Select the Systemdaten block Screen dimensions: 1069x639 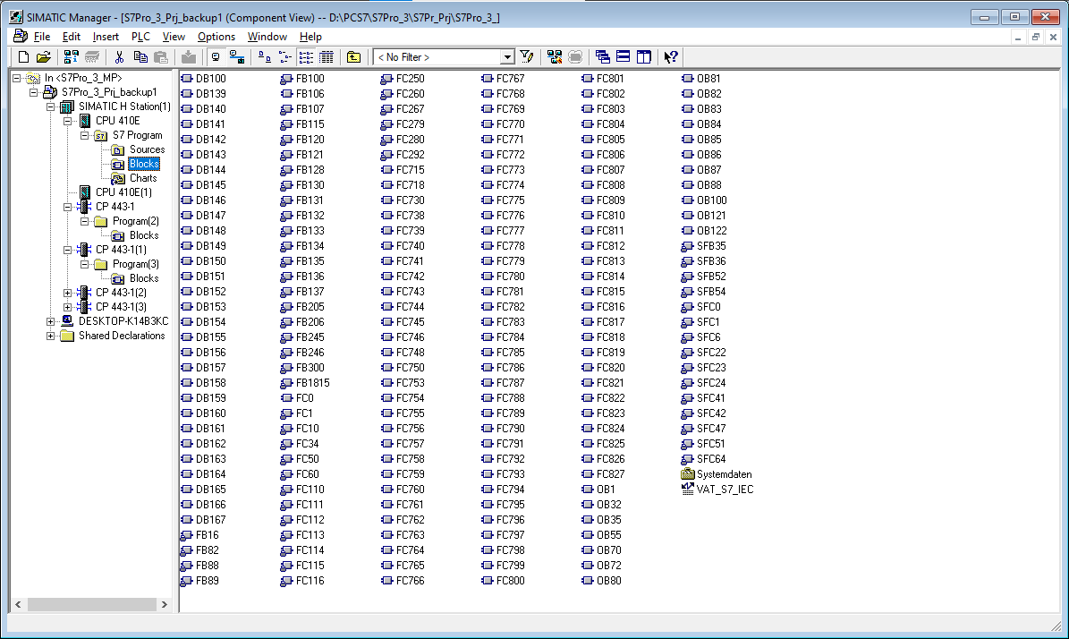tap(724, 474)
